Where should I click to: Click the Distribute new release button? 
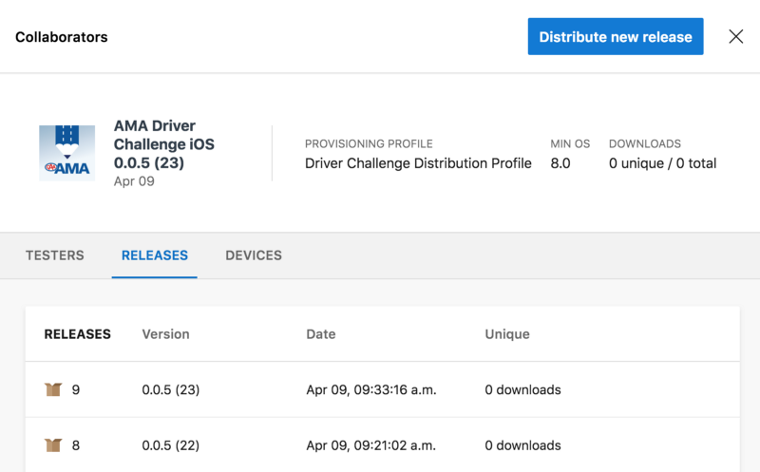tap(616, 36)
